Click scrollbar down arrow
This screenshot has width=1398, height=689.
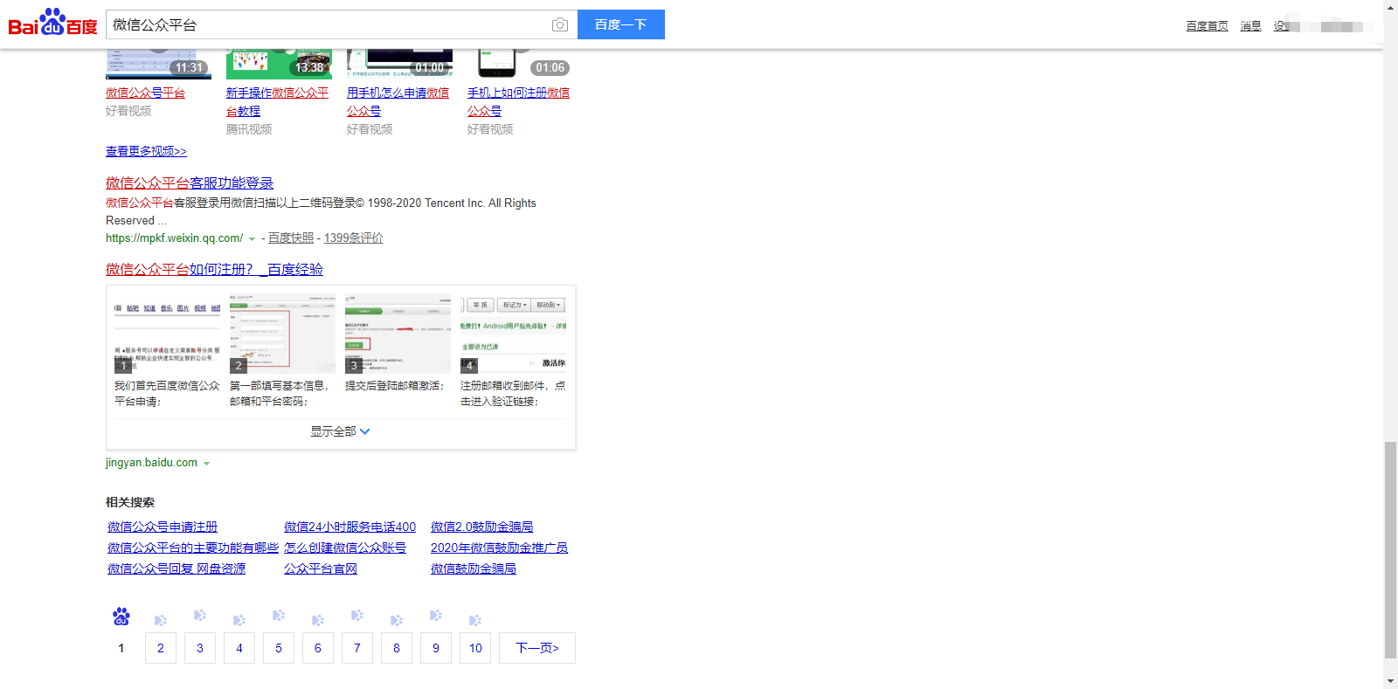pos(1390,681)
